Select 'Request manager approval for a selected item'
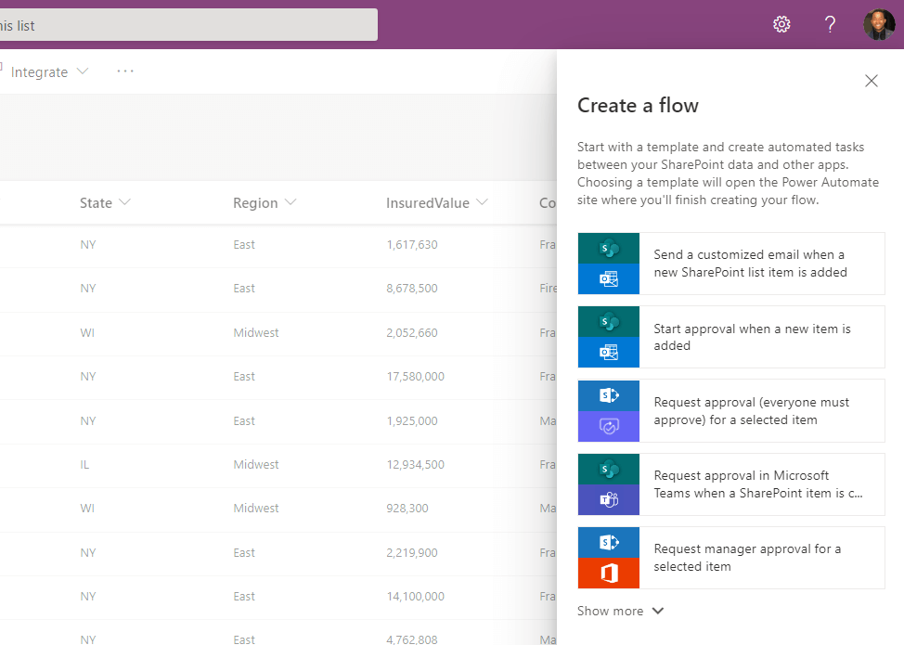Screen dimensions: 904x645 (x=731, y=558)
